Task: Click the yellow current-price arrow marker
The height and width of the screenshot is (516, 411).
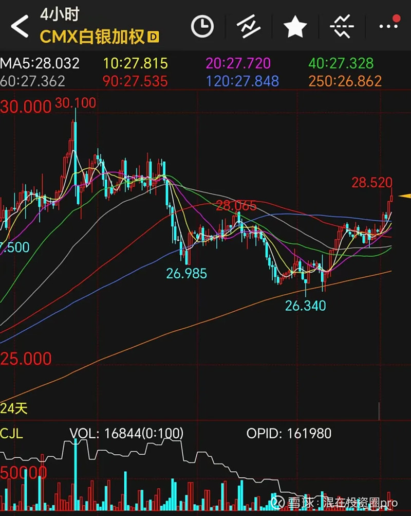Action: point(405,196)
